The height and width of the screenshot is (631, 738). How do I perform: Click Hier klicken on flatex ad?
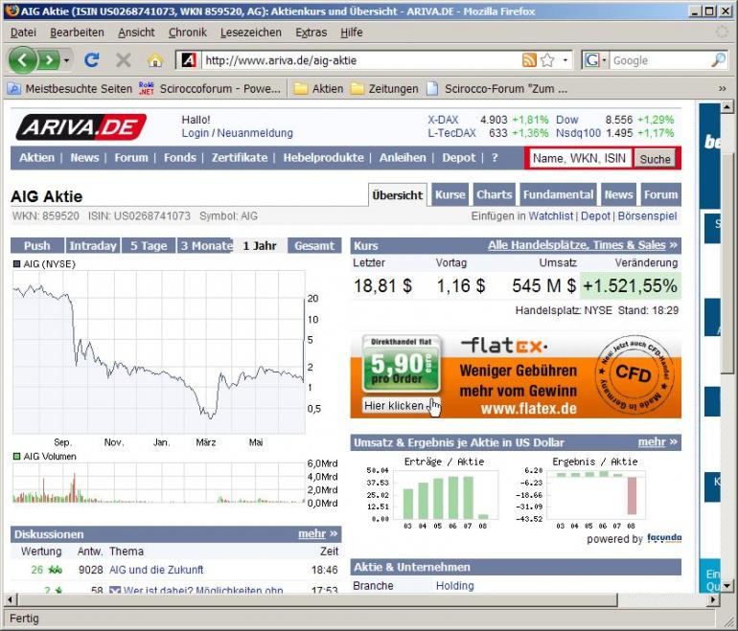(x=402, y=406)
